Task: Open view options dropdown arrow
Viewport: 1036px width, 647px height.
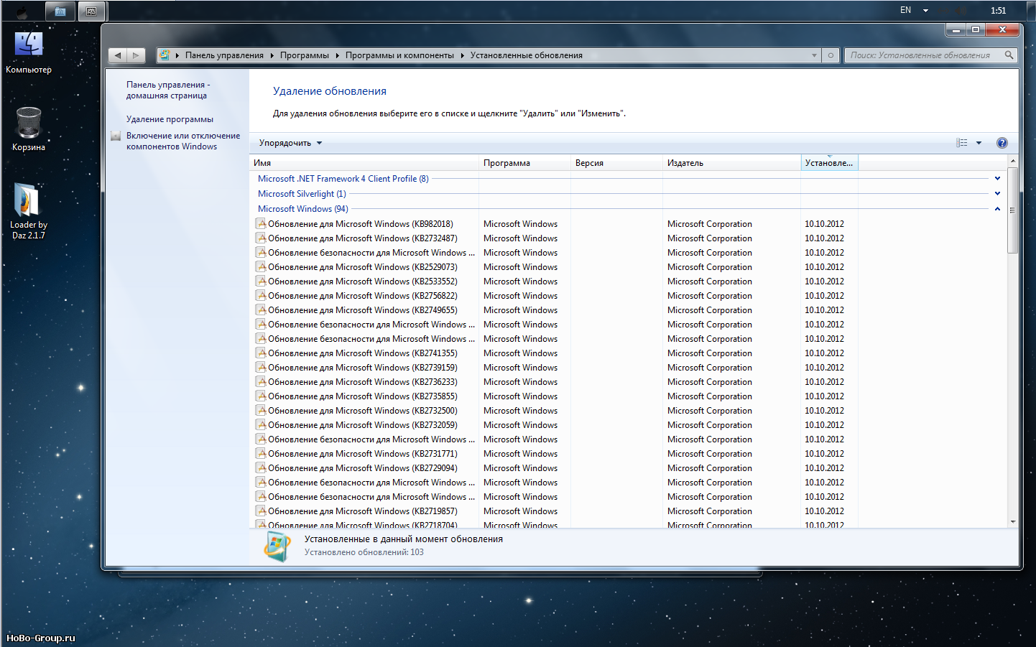Action: [979, 143]
